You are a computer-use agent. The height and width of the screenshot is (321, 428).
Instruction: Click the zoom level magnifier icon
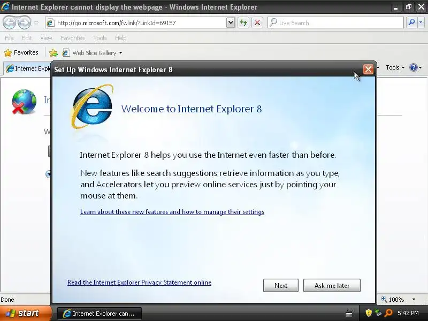pos(384,299)
